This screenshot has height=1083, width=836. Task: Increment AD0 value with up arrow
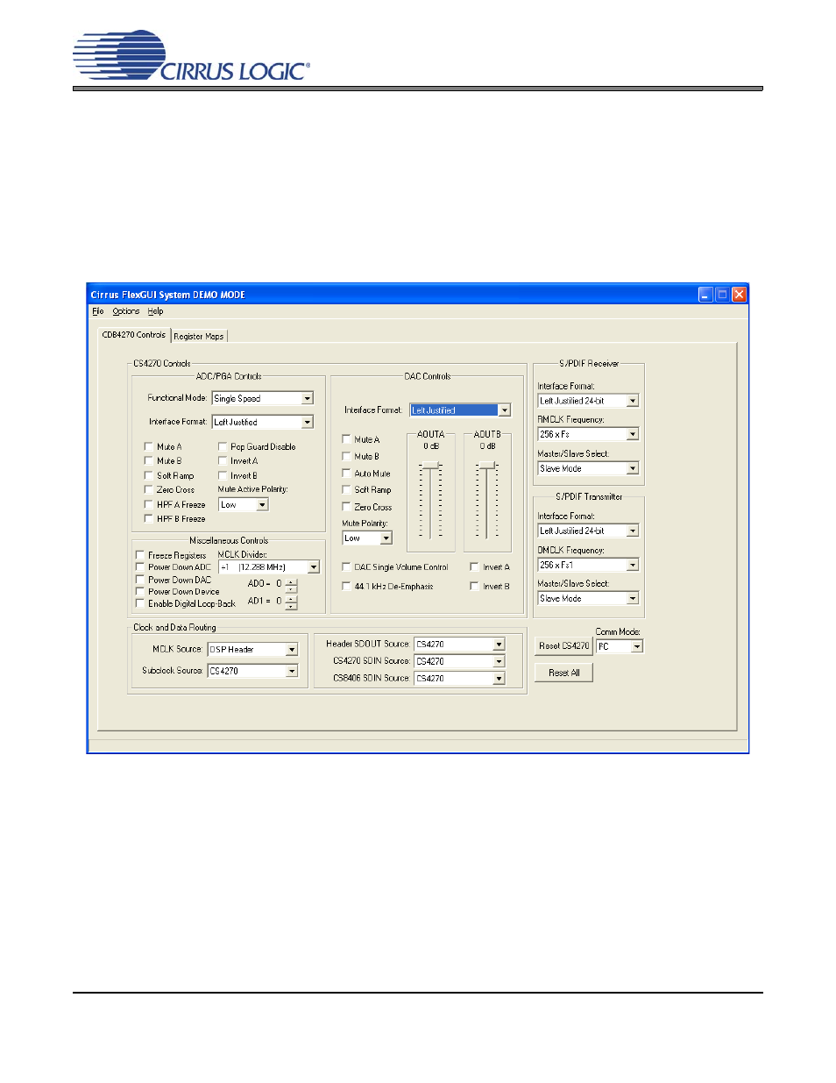point(291,581)
